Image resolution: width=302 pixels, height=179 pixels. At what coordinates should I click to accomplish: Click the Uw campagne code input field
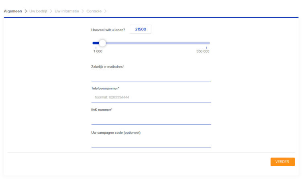tap(151, 142)
